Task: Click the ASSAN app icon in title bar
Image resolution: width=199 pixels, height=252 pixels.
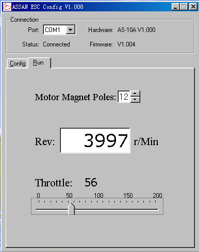Action: 7,7
